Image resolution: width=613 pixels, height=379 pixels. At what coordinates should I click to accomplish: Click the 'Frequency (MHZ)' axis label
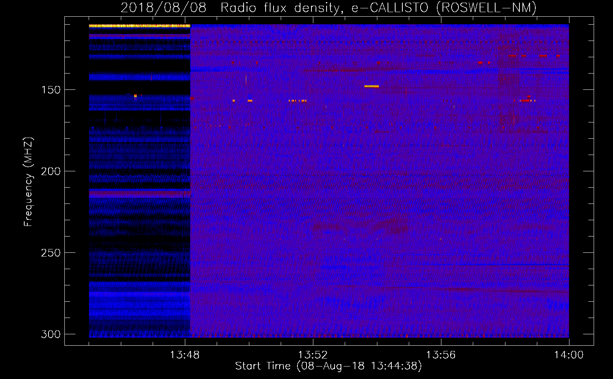coord(28,182)
